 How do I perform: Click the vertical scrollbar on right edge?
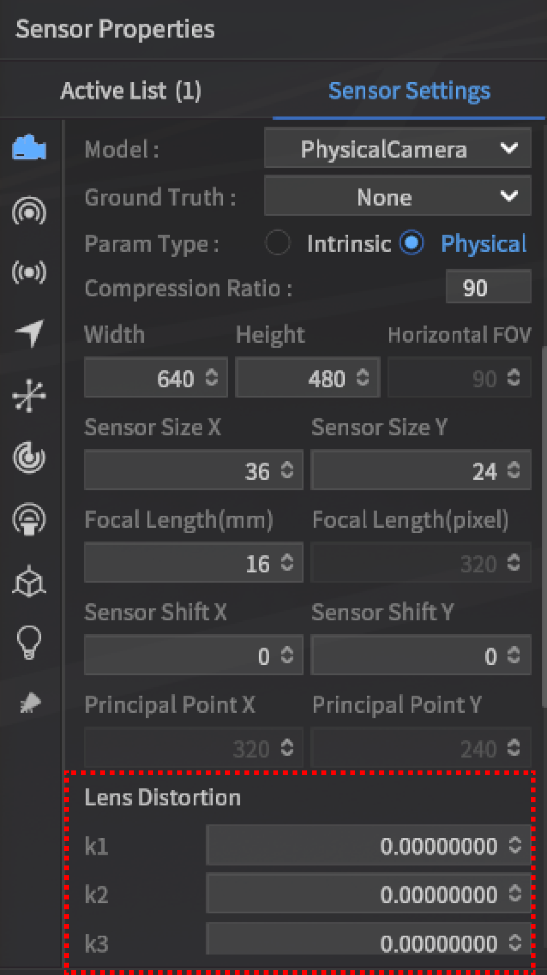[544, 526]
